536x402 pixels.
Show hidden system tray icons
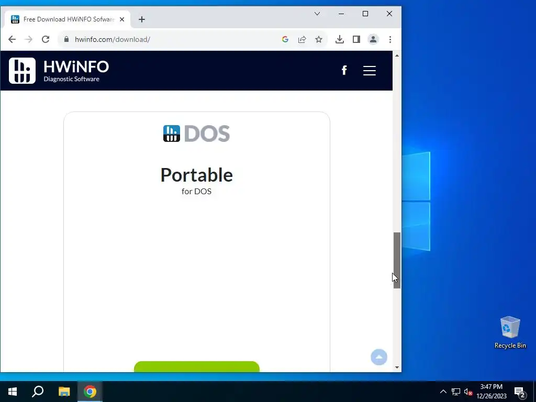point(443,392)
